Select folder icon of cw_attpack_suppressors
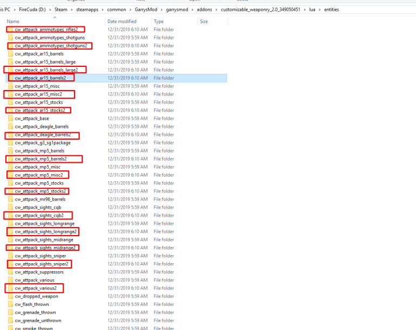The image size is (416, 330). [x=10, y=272]
